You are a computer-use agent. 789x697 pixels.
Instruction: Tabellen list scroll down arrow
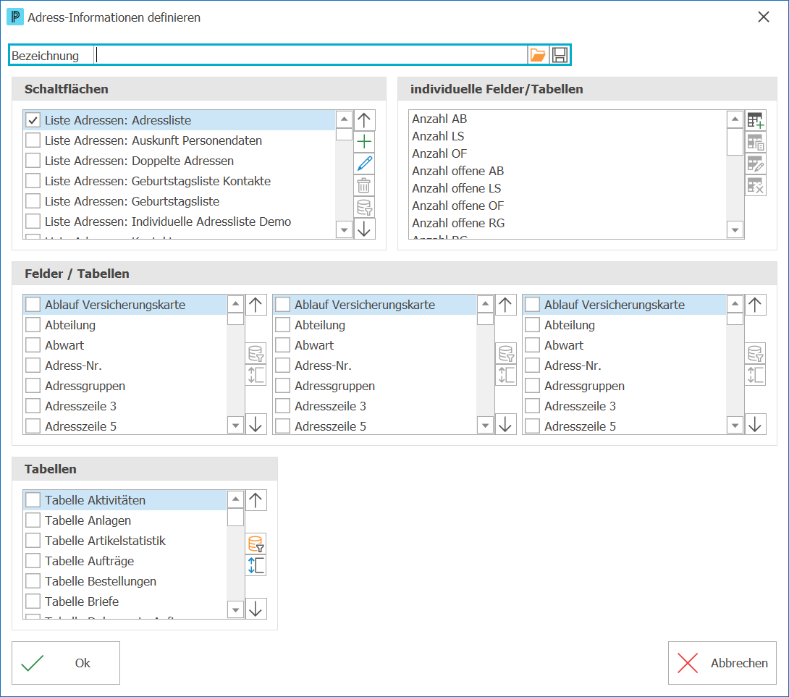click(x=235, y=610)
